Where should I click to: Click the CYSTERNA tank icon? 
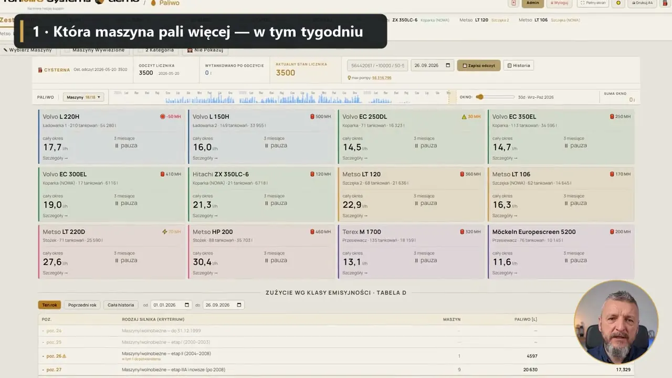(40, 70)
